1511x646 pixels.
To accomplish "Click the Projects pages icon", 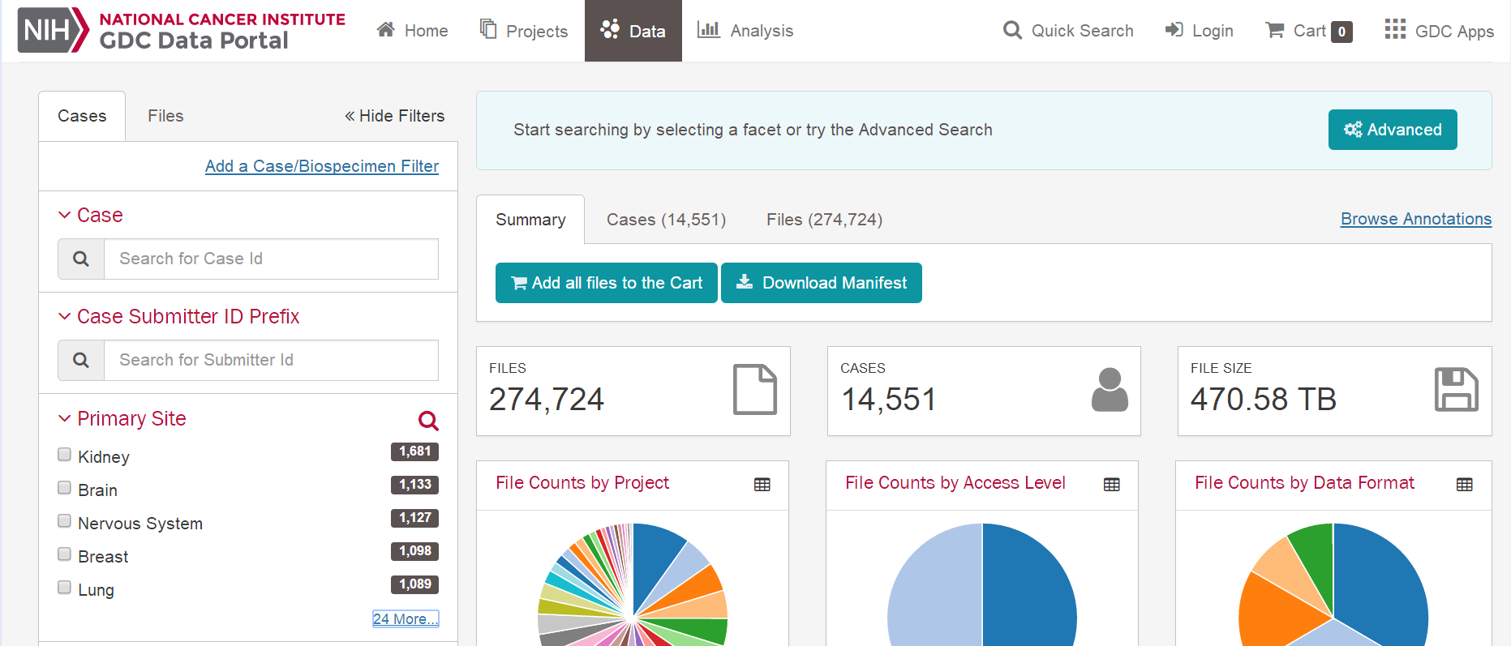I will click(488, 29).
